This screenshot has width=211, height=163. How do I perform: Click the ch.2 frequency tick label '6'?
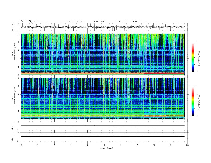[19, 94]
